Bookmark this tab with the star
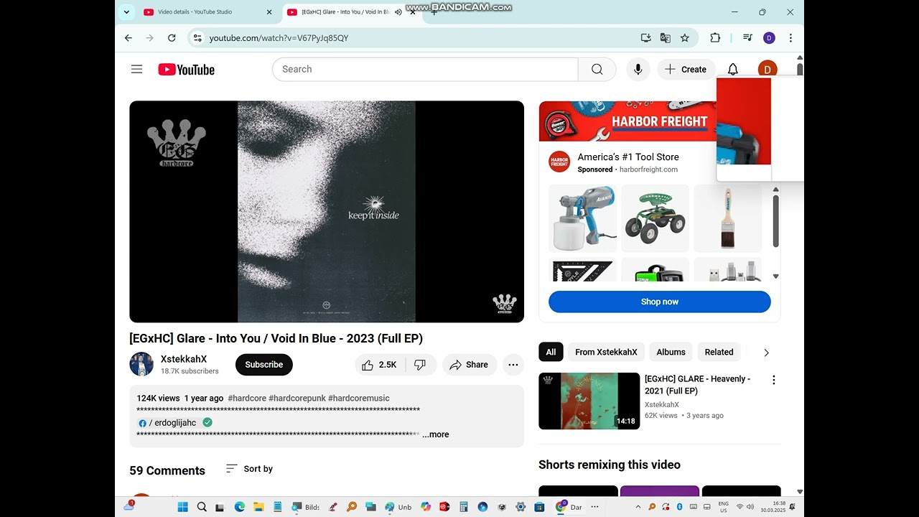The image size is (919, 517). tap(684, 38)
